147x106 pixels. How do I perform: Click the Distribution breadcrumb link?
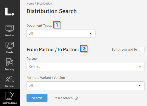tap(44, 4)
